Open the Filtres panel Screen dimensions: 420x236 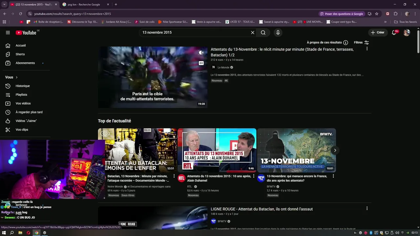click(x=361, y=43)
